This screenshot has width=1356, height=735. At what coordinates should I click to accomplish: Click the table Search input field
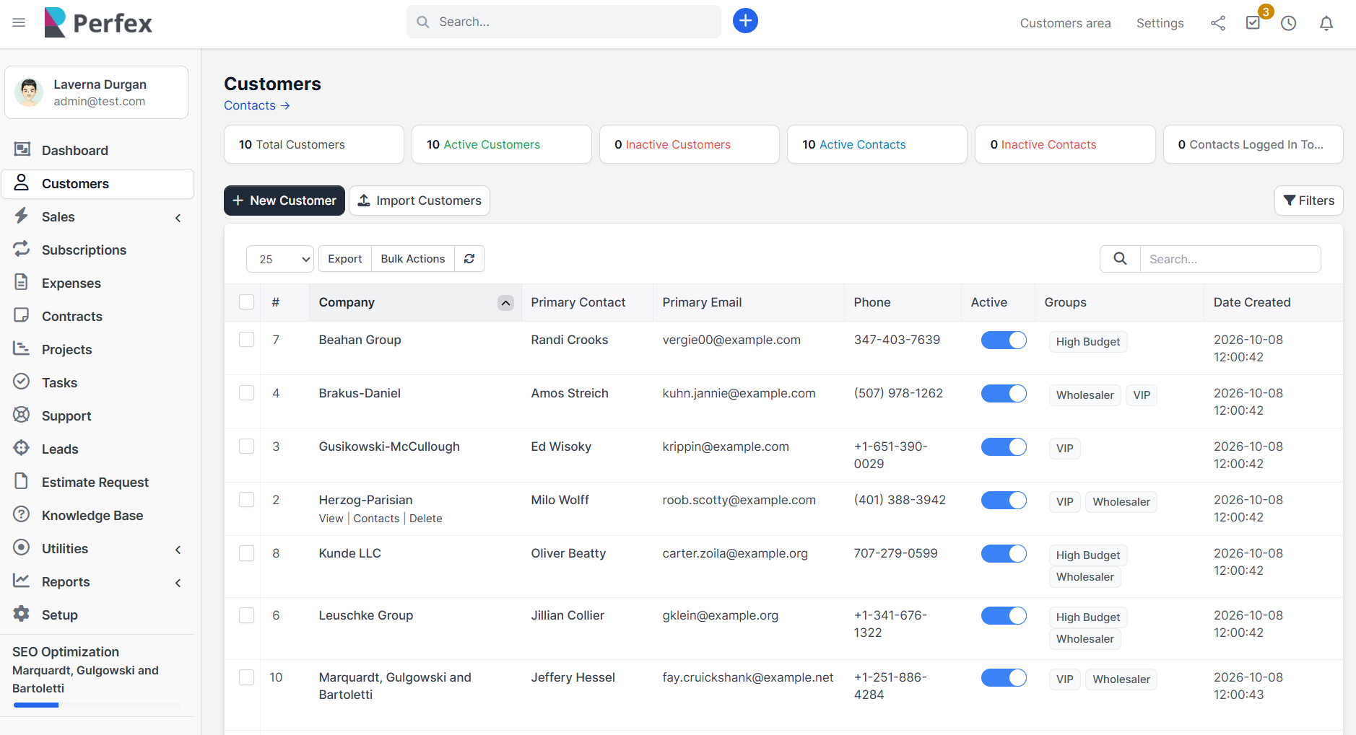(1230, 259)
